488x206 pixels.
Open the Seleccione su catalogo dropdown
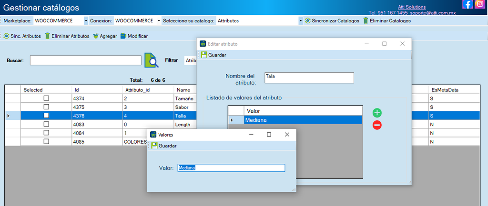pos(300,21)
